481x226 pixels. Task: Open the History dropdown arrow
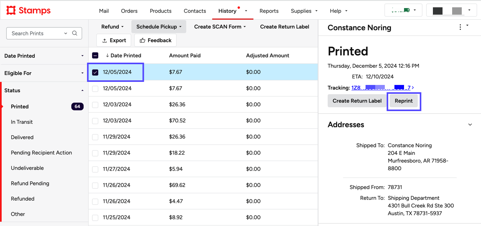coord(246,11)
